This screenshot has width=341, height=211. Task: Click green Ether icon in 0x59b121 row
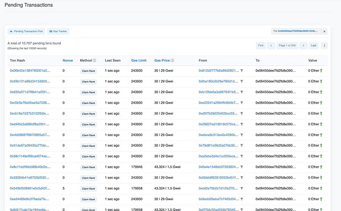321,81
